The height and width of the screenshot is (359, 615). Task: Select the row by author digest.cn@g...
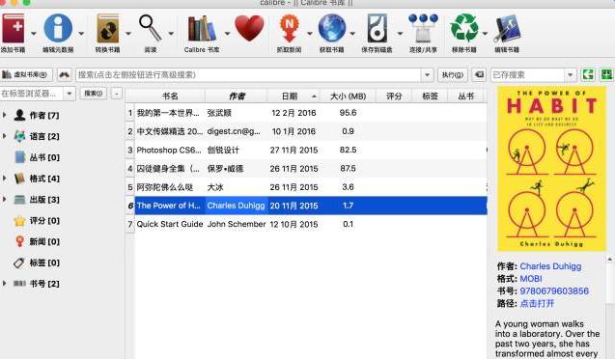(x=306, y=131)
